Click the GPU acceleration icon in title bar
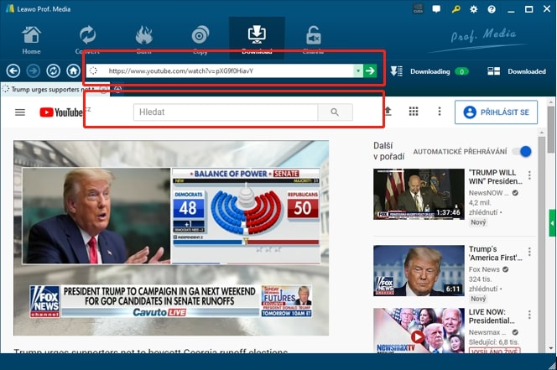The image size is (557, 370). 418,8
